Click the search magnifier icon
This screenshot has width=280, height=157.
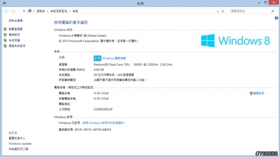(273, 11)
